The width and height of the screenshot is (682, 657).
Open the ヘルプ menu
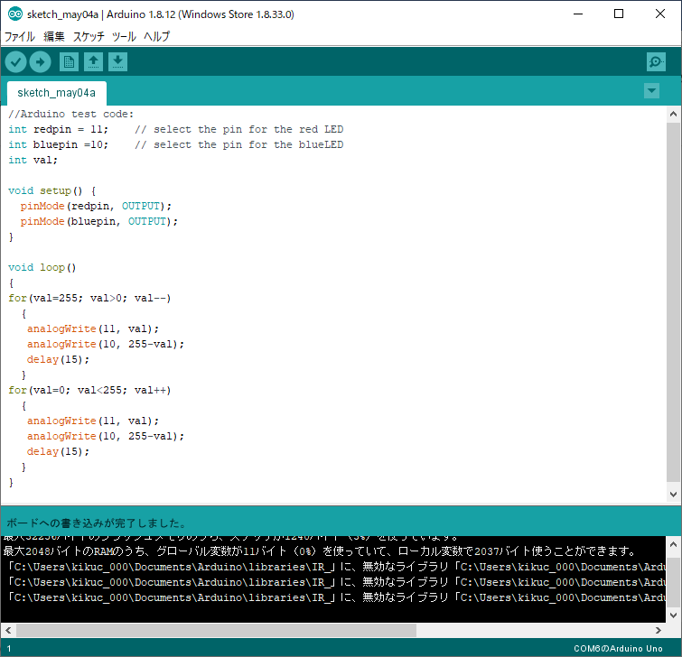[x=156, y=37]
